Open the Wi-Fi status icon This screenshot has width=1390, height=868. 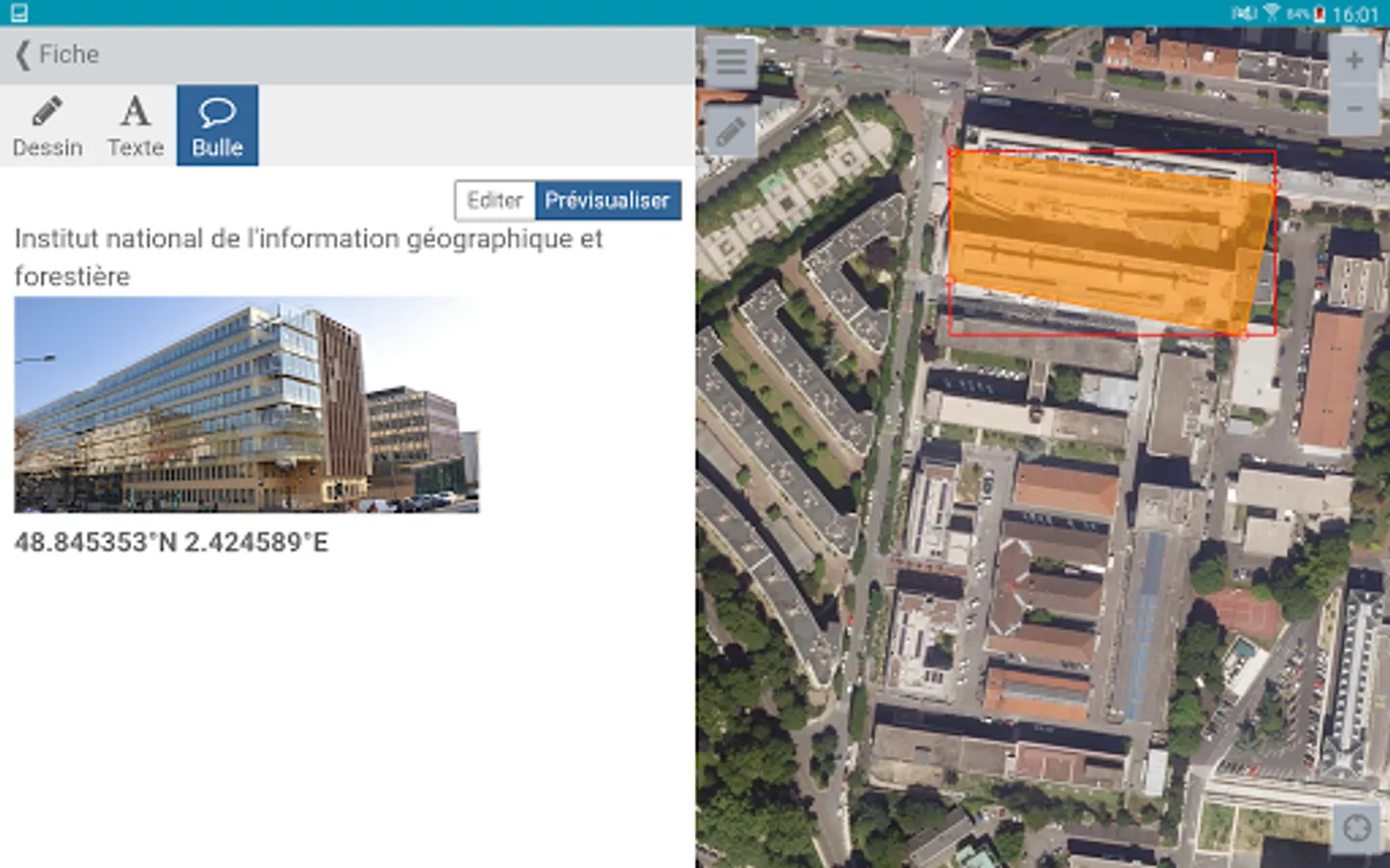(x=1271, y=14)
